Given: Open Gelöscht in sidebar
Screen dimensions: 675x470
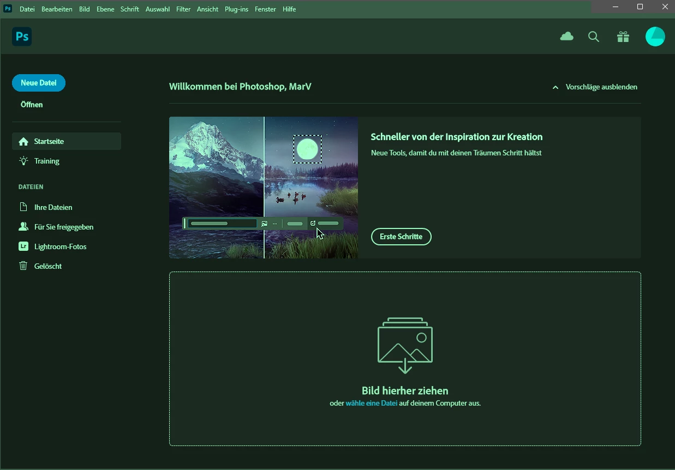Looking at the screenshot, I should coord(67,266).
